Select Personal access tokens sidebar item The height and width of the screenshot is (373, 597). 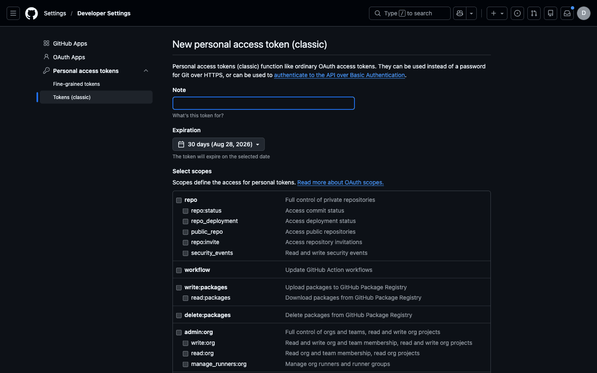(x=86, y=71)
